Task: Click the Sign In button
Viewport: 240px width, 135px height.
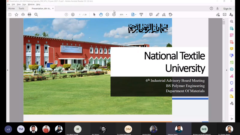Action: (x=227, y=9)
